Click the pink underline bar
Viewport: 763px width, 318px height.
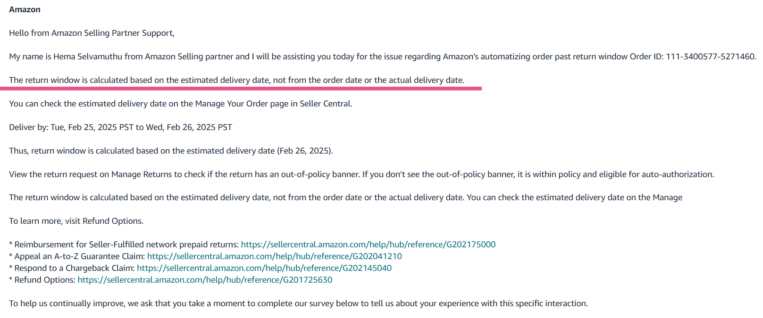[241, 88]
